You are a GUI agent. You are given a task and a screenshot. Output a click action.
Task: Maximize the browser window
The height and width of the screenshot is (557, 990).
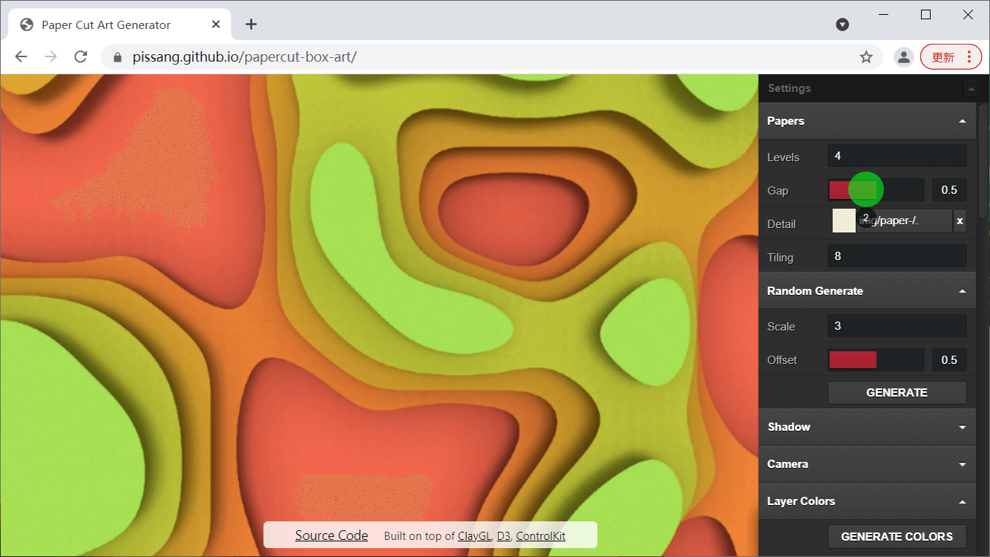click(x=925, y=14)
